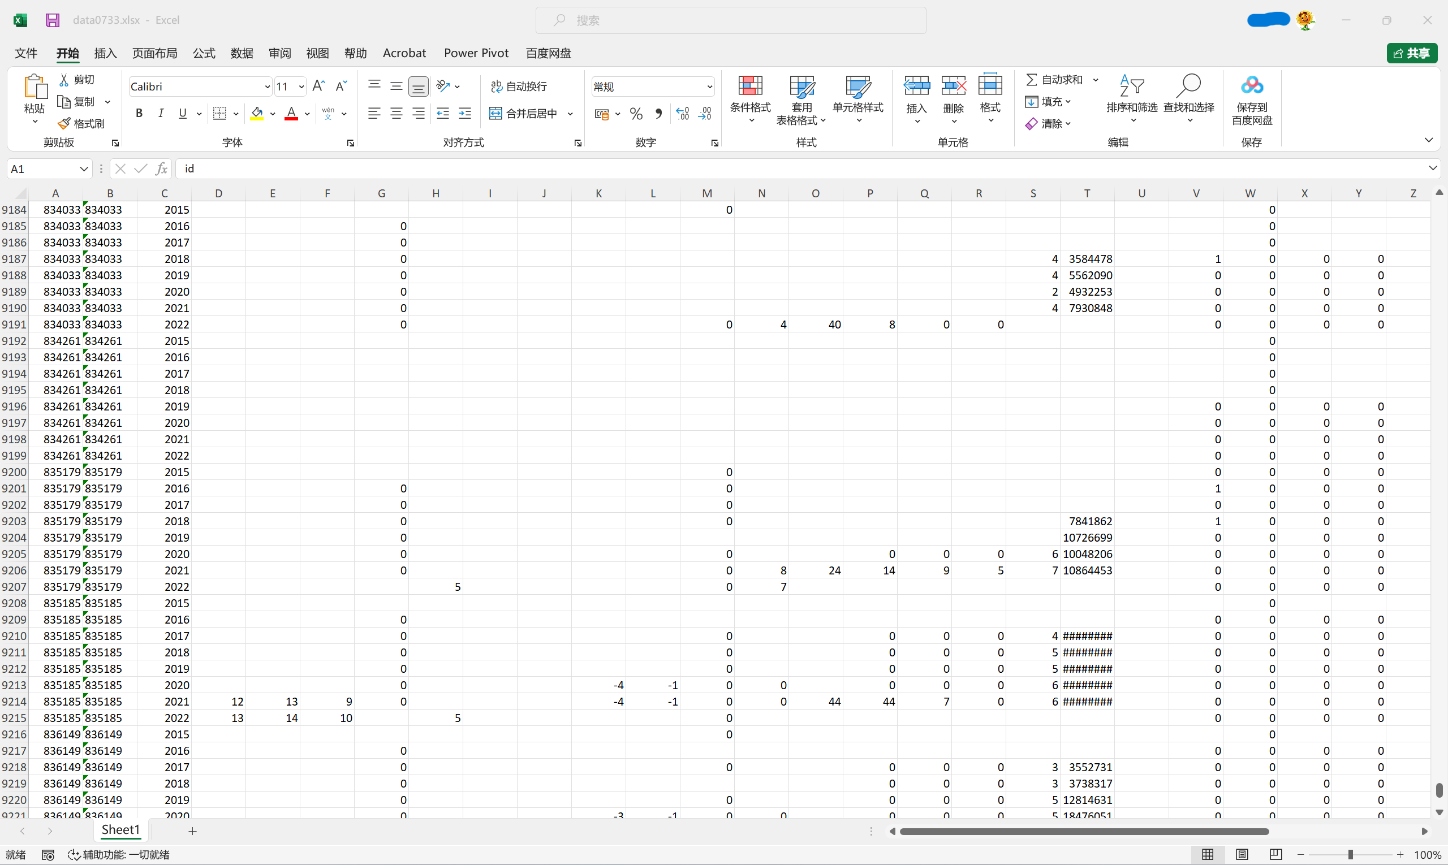Open the Name Box dropdown arrow

coord(83,169)
